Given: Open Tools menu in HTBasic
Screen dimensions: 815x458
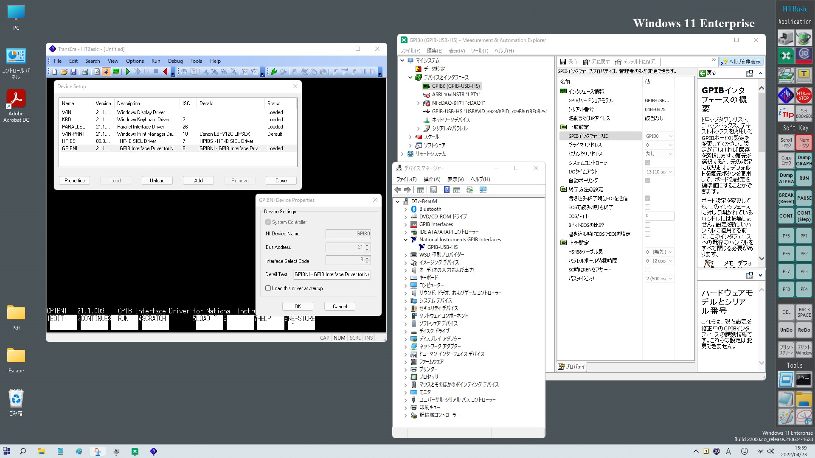Looking at the screenshot, I should click(196, 61).
